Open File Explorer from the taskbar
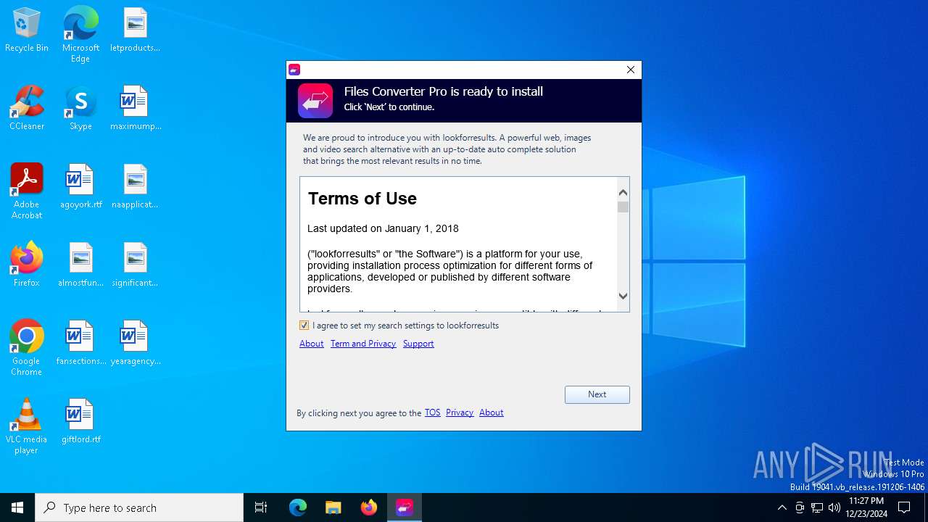 333,507
